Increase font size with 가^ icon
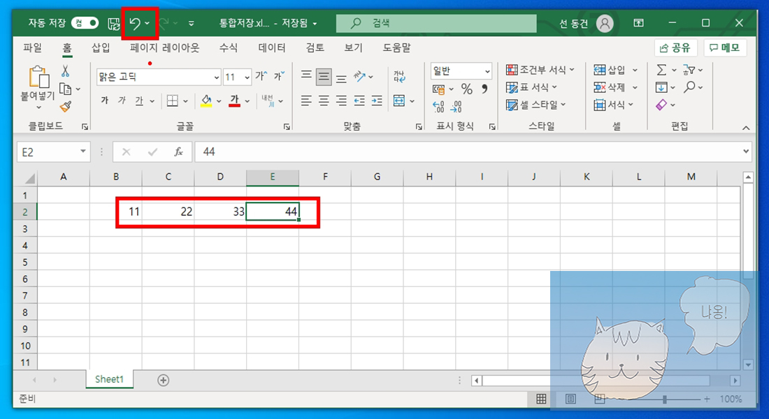Image resolution: width=769 pixels, height=419 pixels. pyautogui.click(x=261, y=75)
